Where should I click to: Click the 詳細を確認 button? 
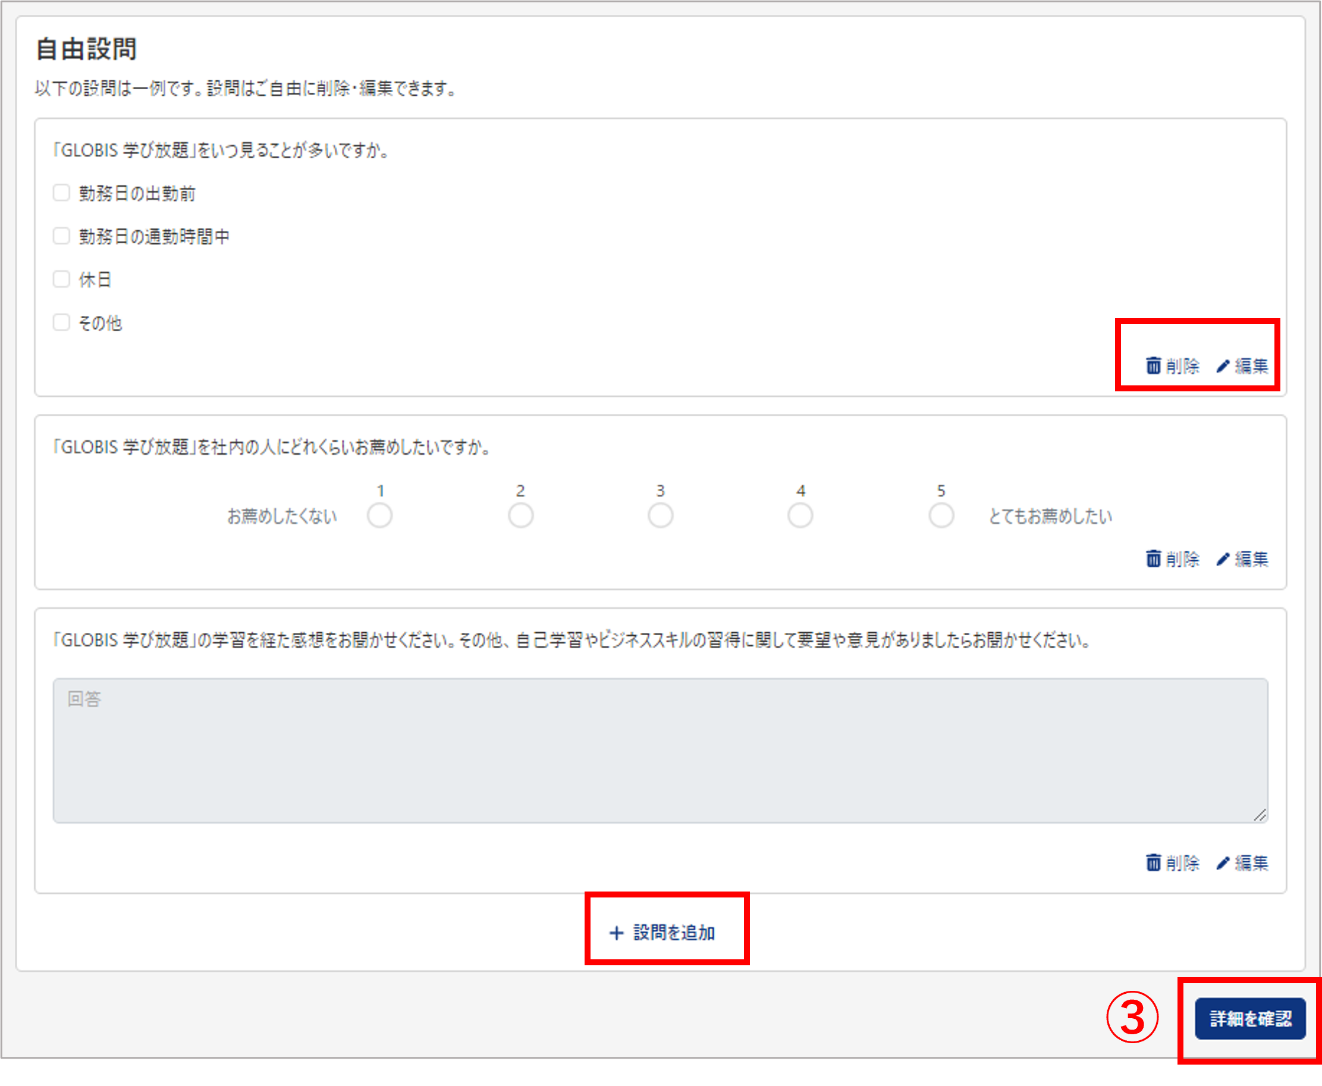point(1250,1018)
